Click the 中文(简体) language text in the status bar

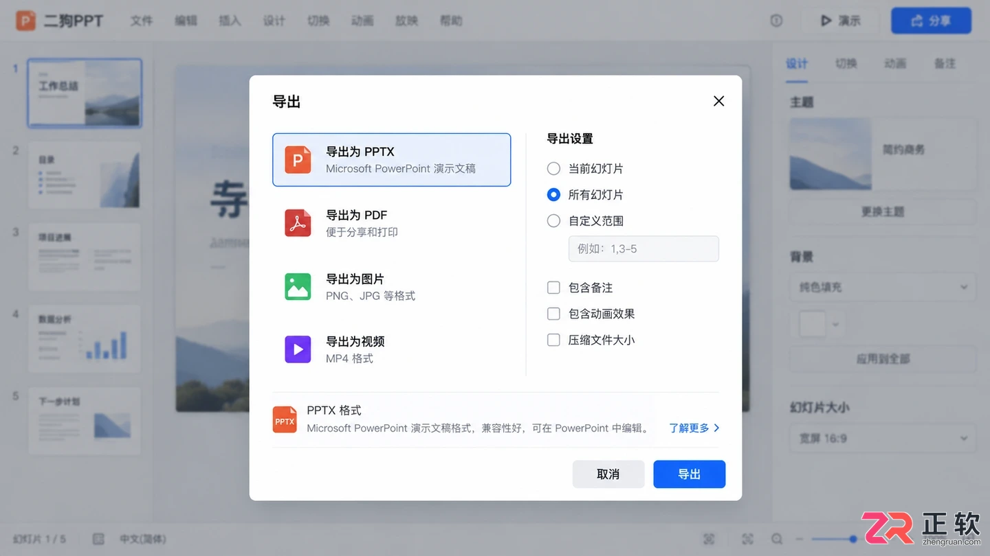143,540
